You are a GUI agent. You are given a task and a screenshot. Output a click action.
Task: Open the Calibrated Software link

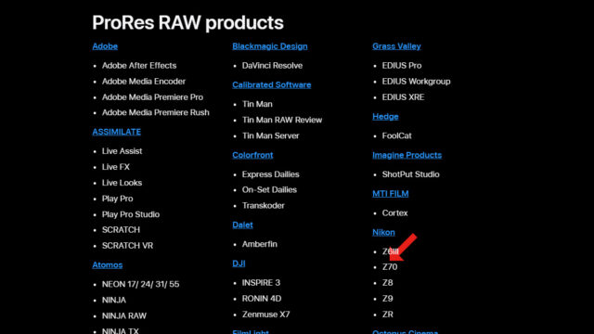[272, 84]
